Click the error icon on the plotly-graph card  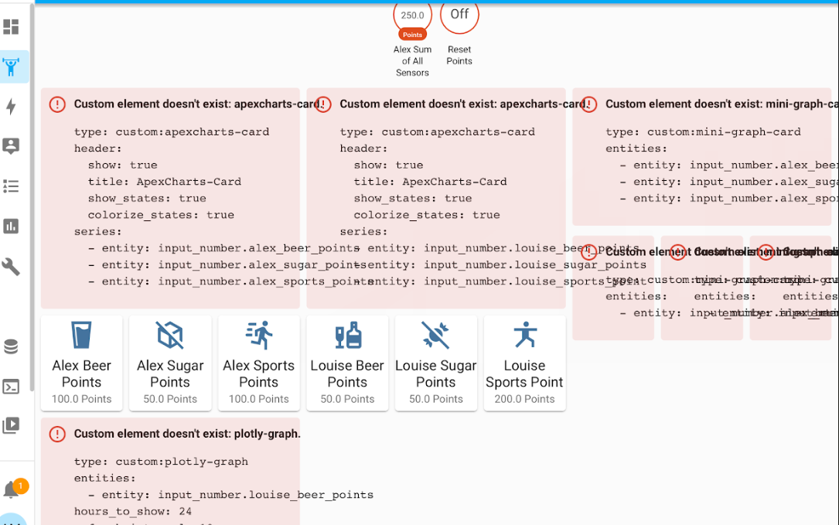57,435
